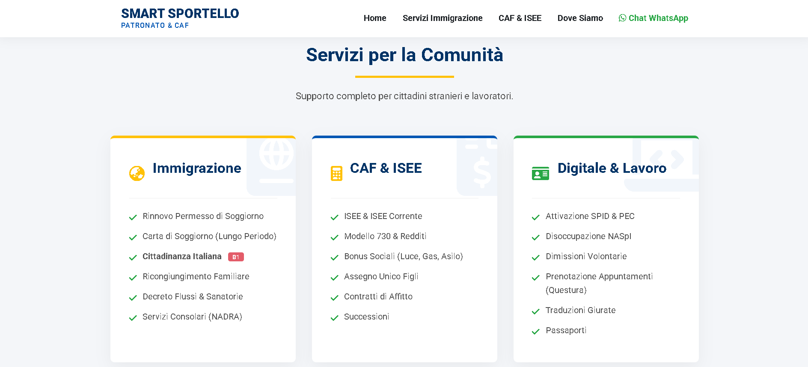Click the checkmark next to ISEE & ISEE Corrente
Screen dimensions: 808x367
[334, 217]
